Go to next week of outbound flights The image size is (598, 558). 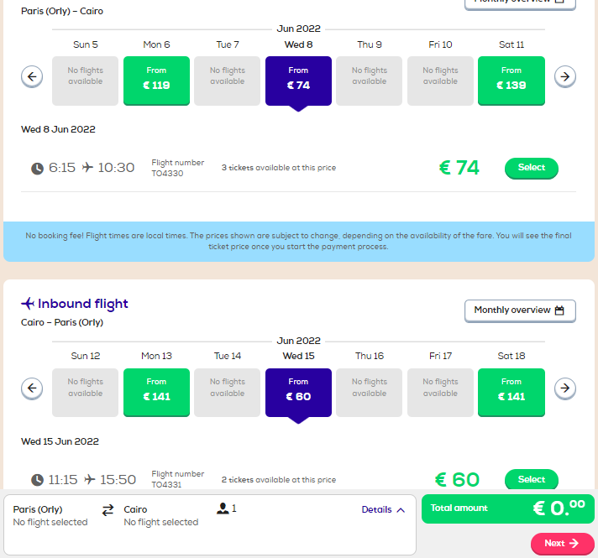click(564, 76)
